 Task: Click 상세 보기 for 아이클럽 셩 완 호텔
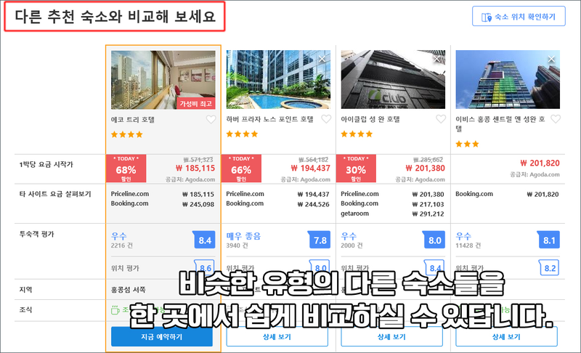point(391,337)
